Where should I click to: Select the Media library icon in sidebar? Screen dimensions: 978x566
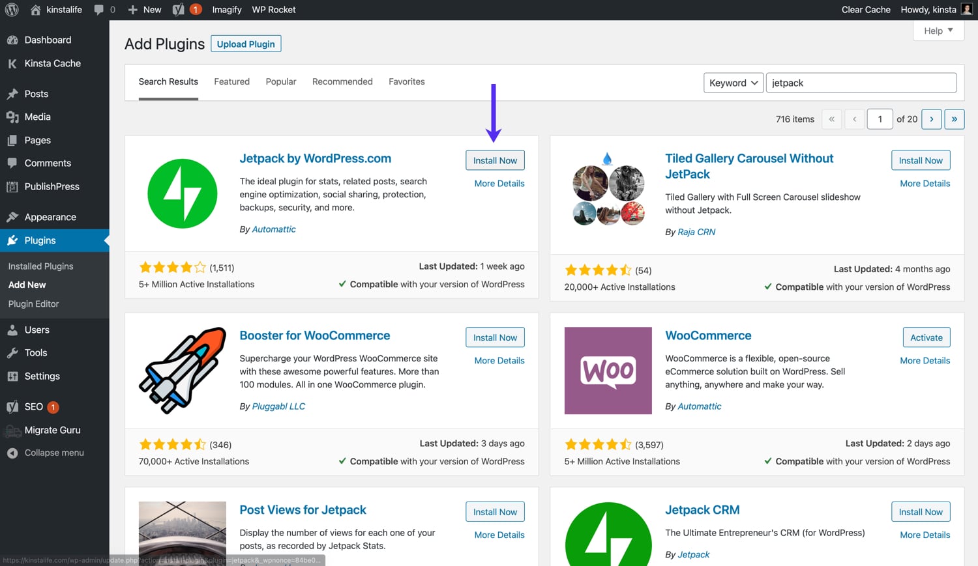[13, 117]
